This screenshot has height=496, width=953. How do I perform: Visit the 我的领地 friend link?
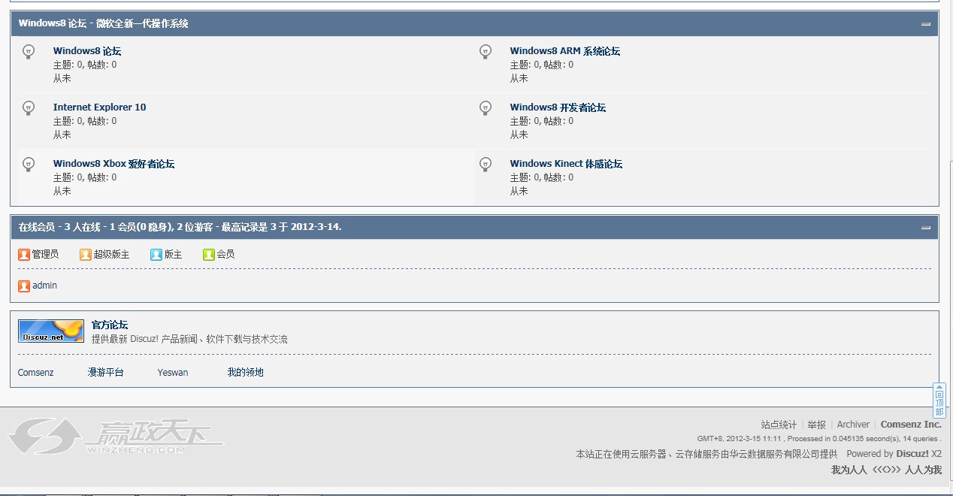(x=246, y=373)
